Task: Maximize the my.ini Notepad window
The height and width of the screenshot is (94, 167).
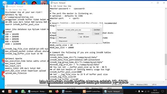Action: point(158,3)
